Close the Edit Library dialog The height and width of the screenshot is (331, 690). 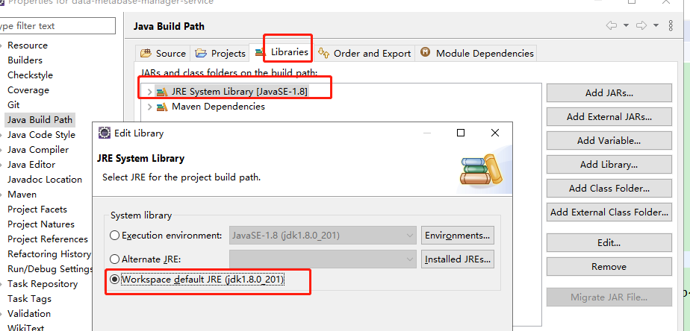coord(495,133)
